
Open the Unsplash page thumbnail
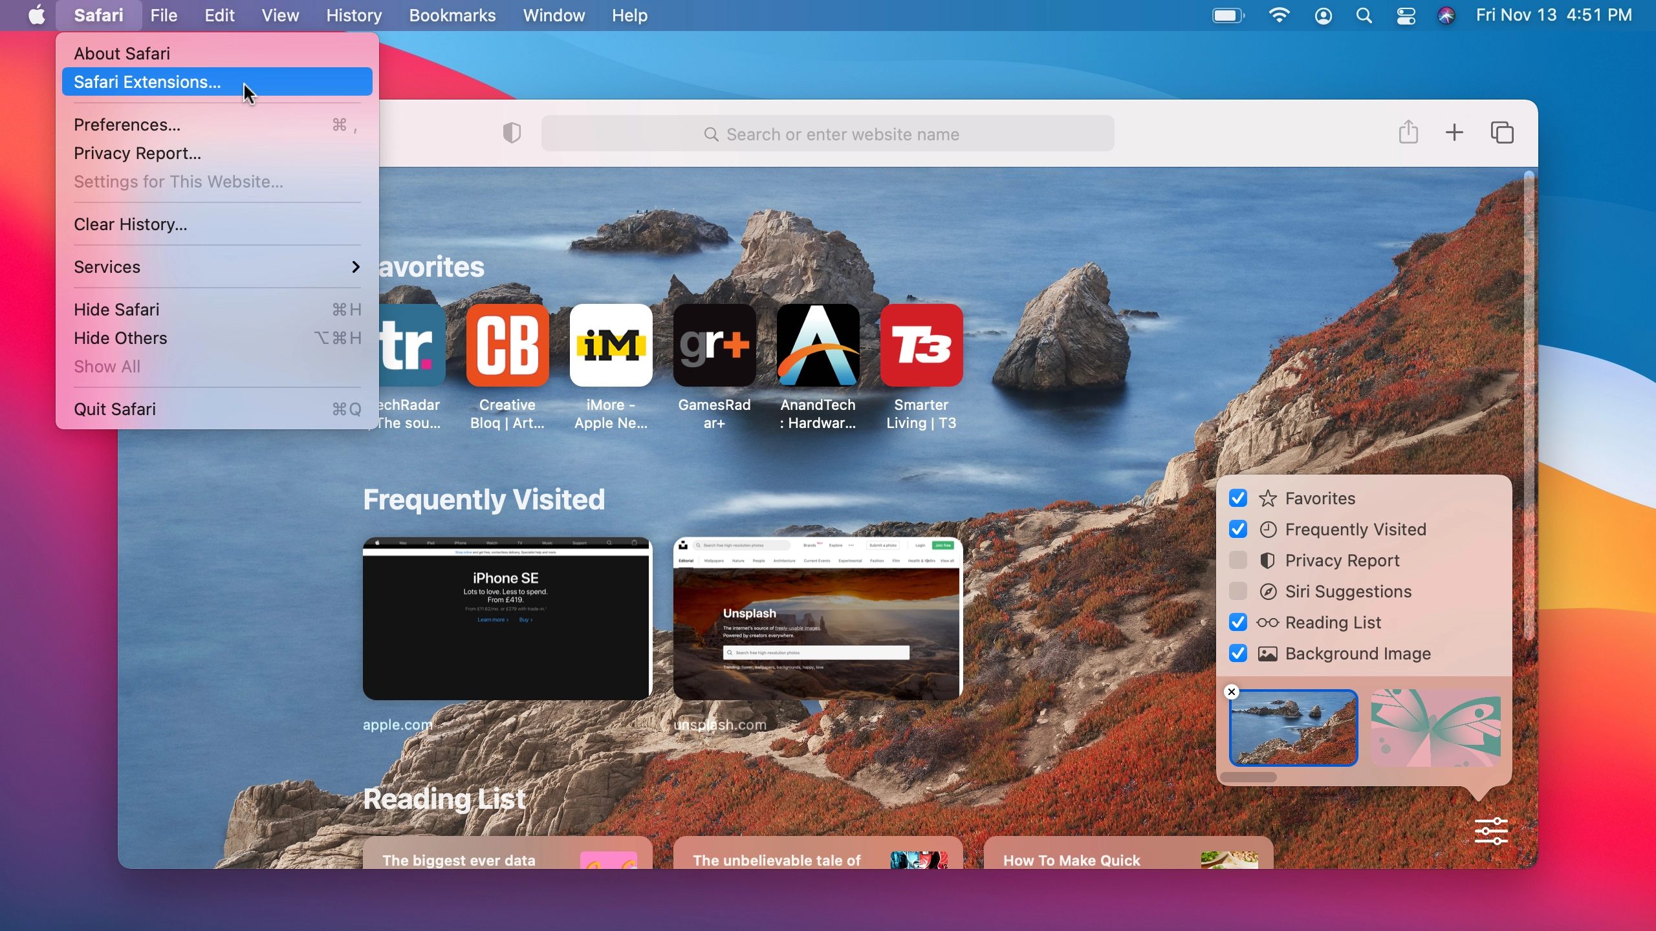818,619
